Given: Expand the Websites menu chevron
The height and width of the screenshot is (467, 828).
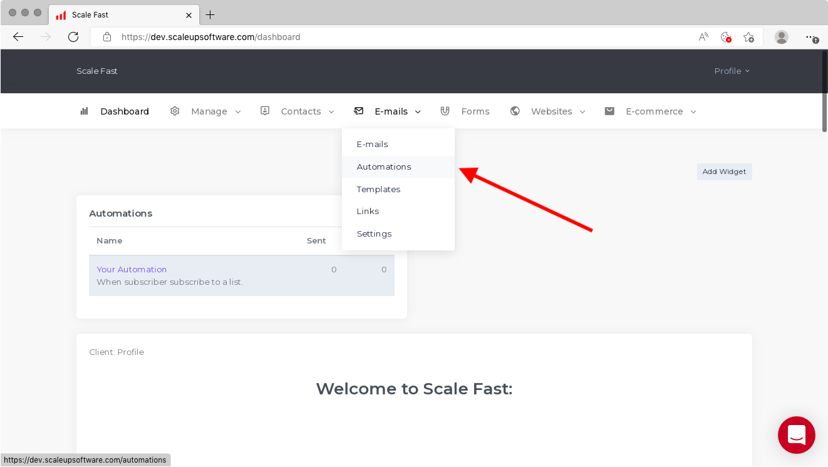Looking at the screenshot, I should pyautogui.click(x=582, y=112).
